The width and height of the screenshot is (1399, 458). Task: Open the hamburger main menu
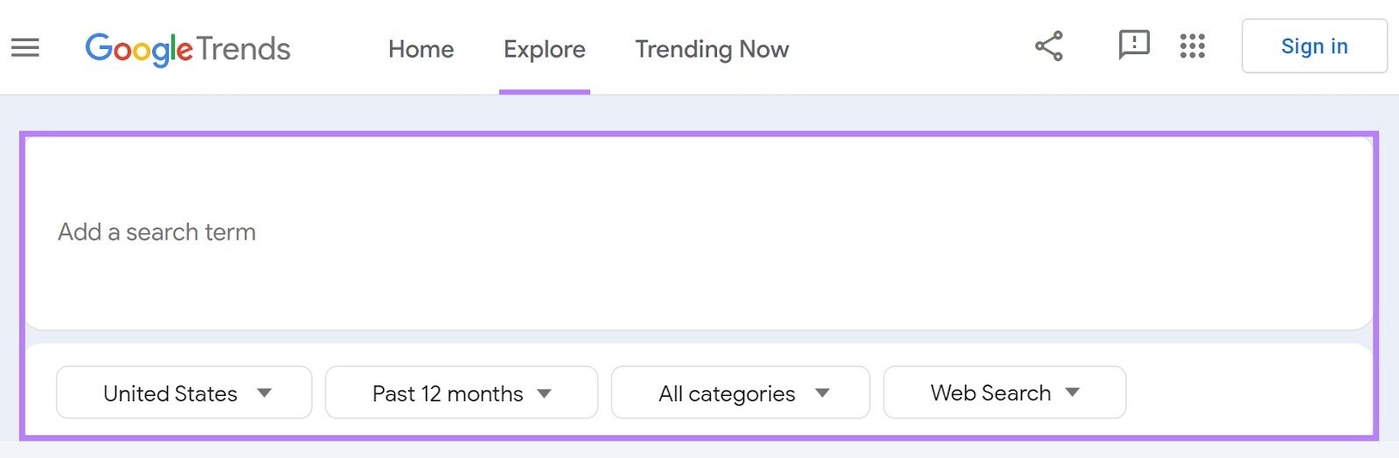tap(25, 47)
